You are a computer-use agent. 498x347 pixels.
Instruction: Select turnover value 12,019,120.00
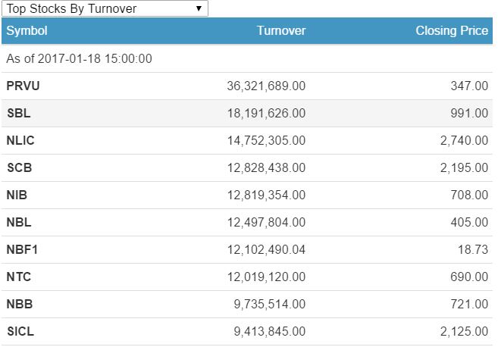(x=266, y=277)
